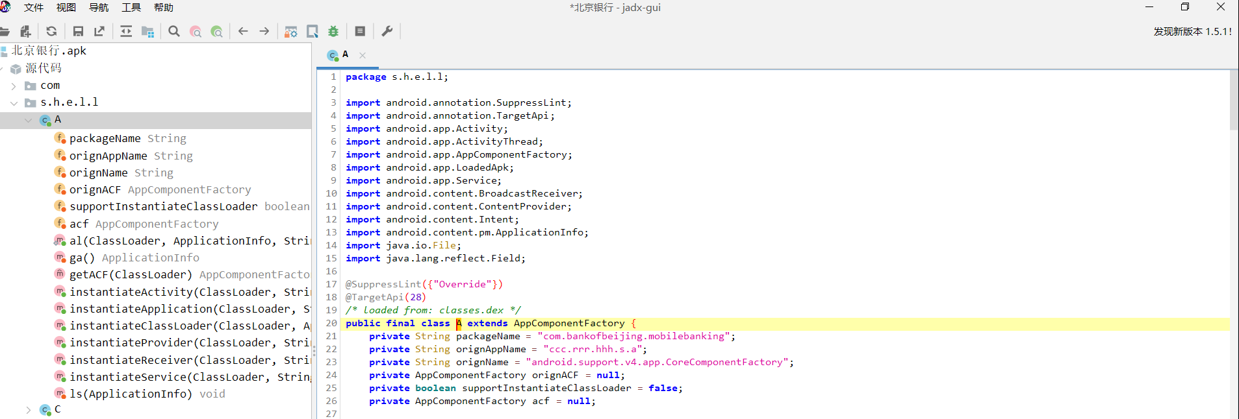The width and height of the screenshot is (1239, 419).
Task: Select class C in tree
Action: coord(58,409)
